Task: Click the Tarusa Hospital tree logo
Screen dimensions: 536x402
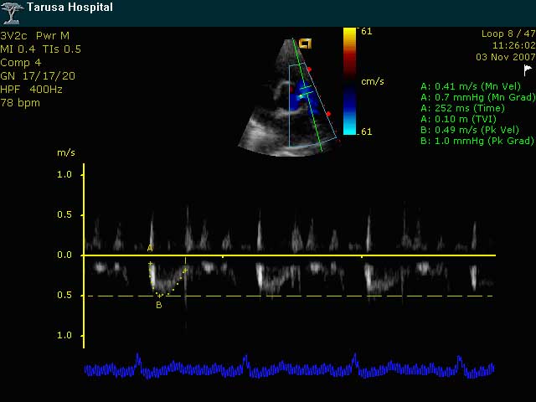Action: tap(13, 13)
